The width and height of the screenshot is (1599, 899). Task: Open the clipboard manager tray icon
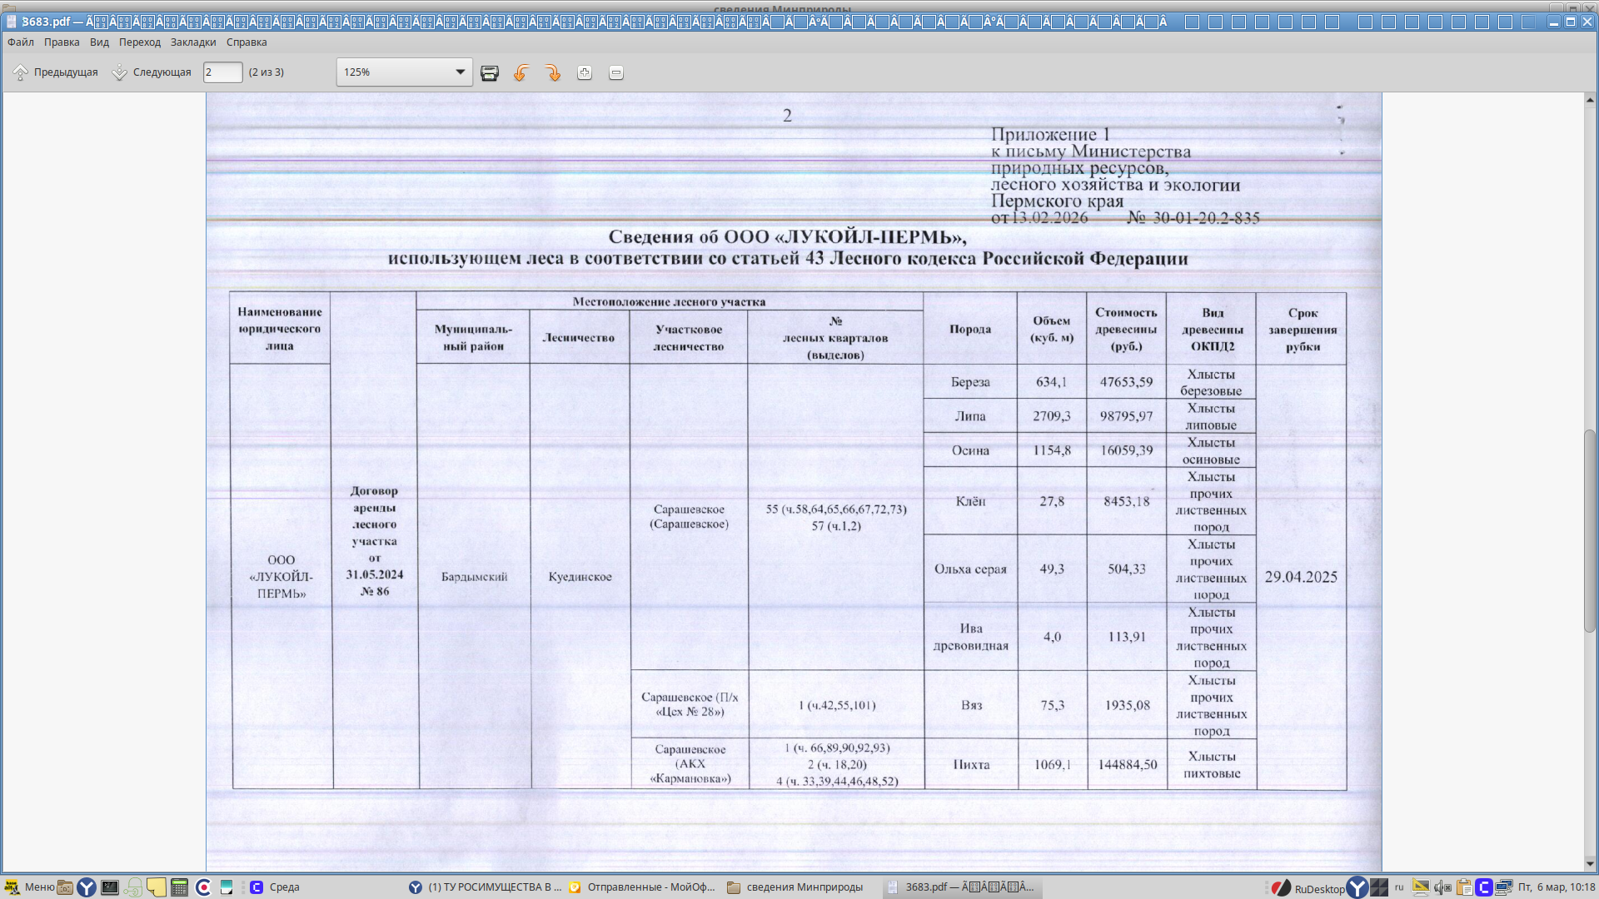point(1463,887)
